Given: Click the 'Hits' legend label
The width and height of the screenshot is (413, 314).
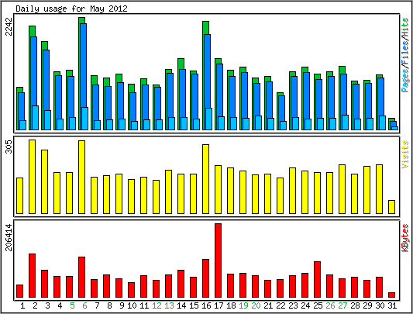Looking at the screenshot, I should [x=405, y=28].
